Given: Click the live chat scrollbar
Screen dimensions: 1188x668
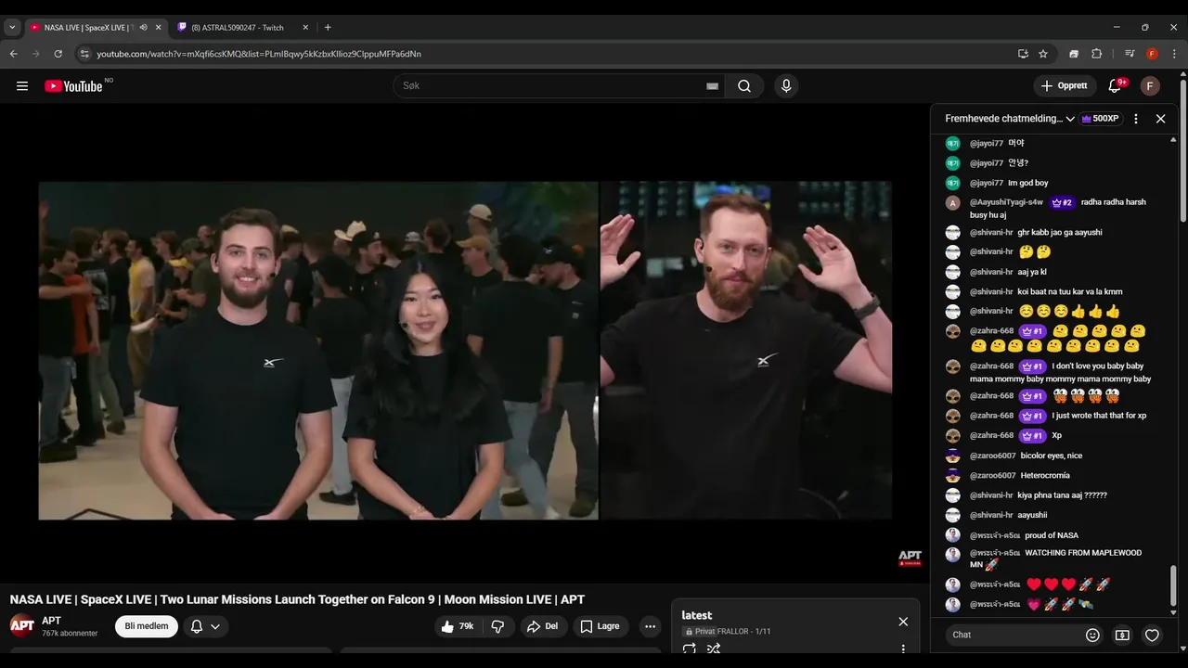Looking at the screenshot, I should (1173, 584).
